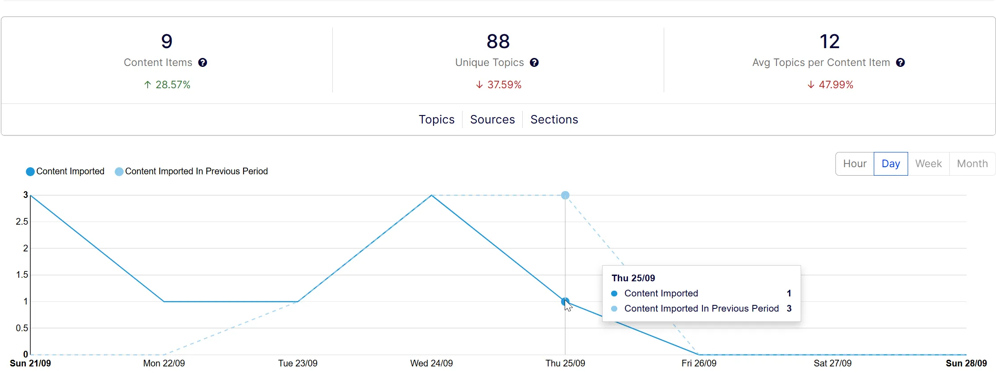Click help icon beside Avg Topics per Content Item
This screenshot has height=374, width=996.
click(901, 63)
